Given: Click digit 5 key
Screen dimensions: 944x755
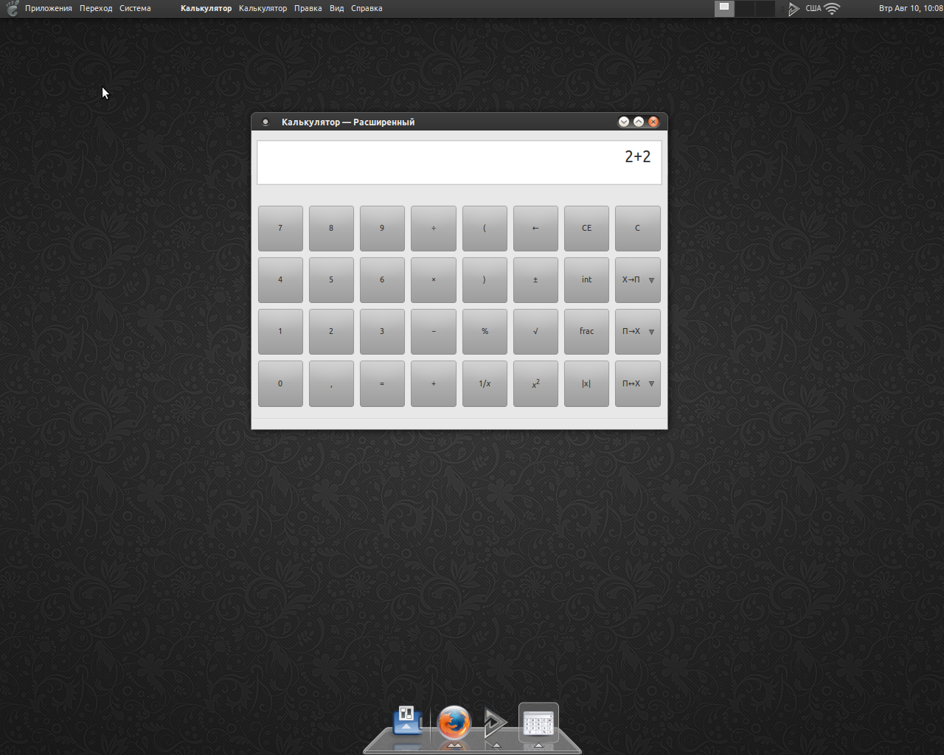Looking at the screenshot, I should pyautogui.click(x=331, y=280).
